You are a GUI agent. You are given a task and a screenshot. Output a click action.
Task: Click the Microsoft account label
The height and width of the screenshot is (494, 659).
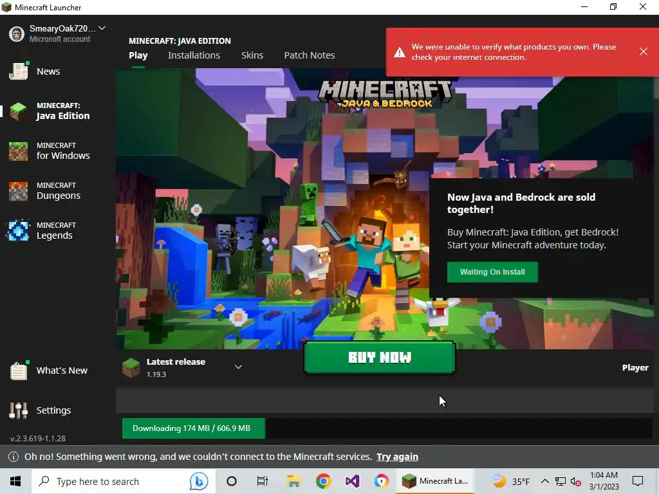click(x=60, y=39)
